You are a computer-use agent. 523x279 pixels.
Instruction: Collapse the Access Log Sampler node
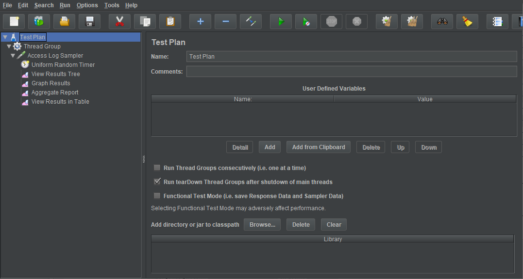tap(13, 56)
